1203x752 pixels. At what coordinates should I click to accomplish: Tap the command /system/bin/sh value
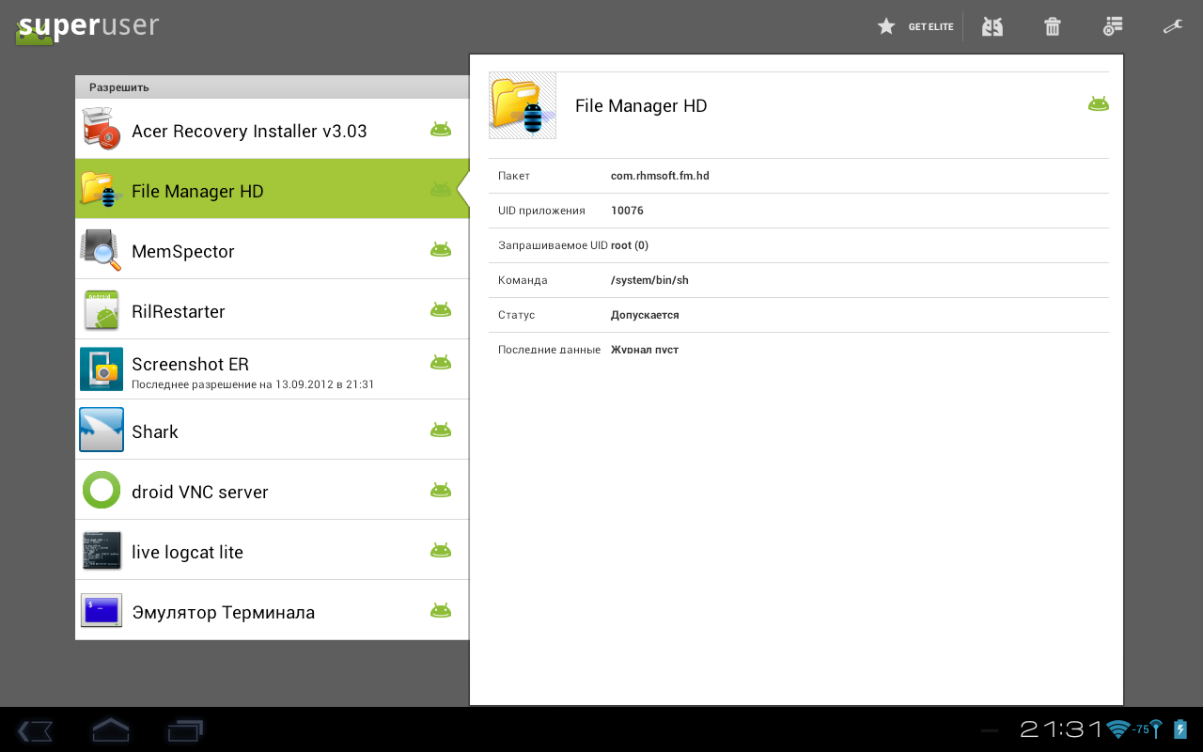click(x=649, y=280)
